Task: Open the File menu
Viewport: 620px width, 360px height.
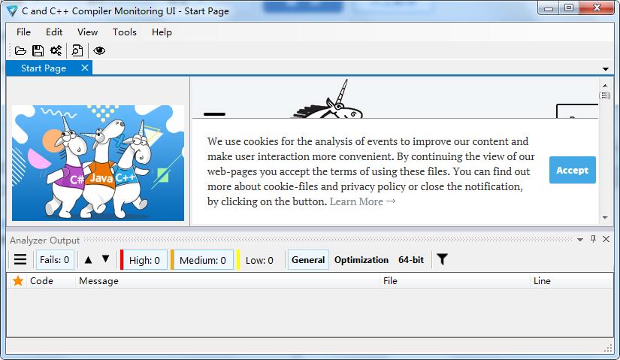Action: tap(23, 32)
